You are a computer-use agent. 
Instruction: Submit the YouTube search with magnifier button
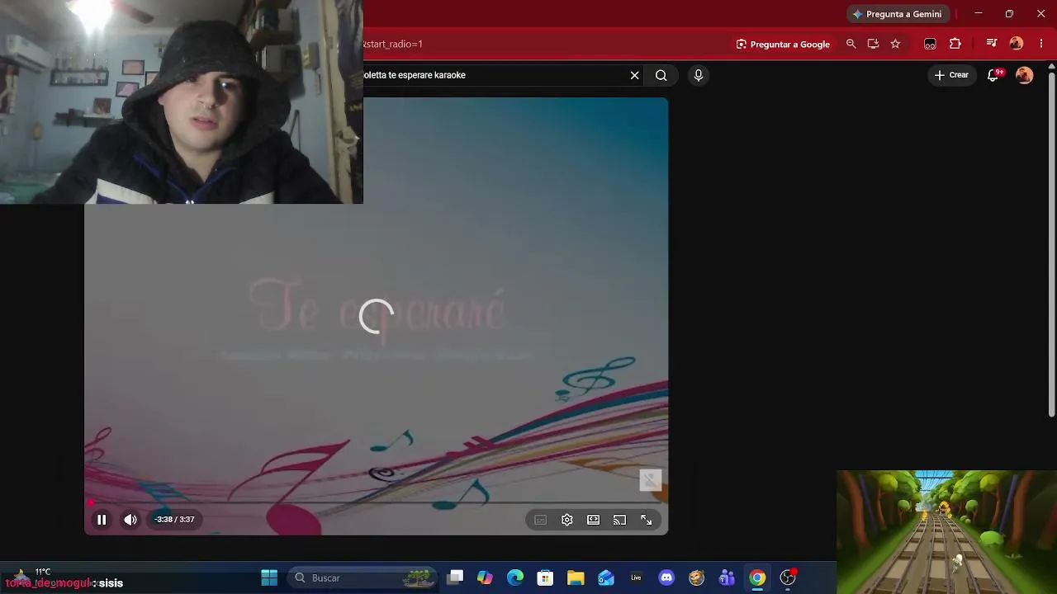point(661,75)
